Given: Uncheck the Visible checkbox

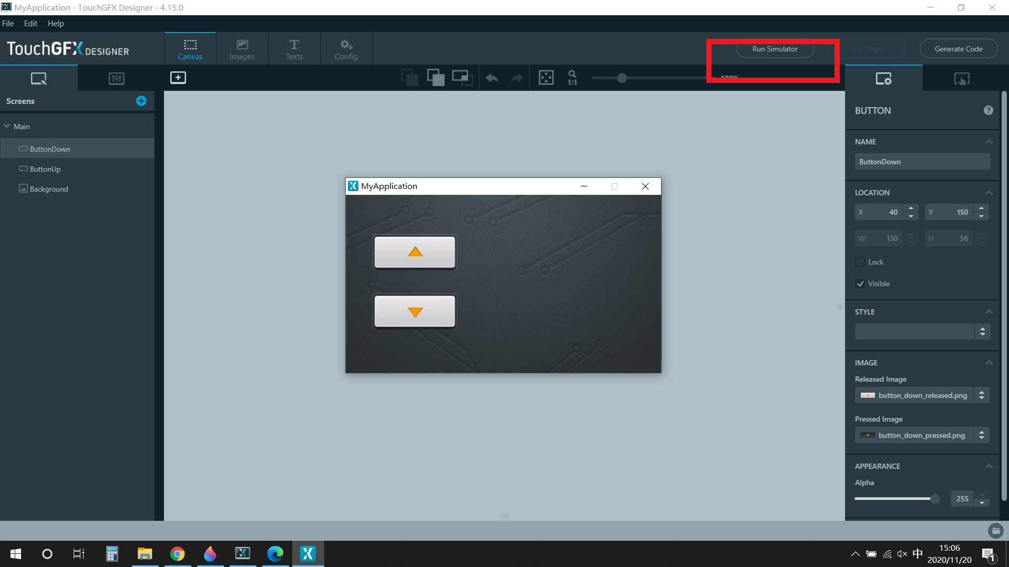Looking at the screenshot, I should pyautogui.click(x=860, y=283).
